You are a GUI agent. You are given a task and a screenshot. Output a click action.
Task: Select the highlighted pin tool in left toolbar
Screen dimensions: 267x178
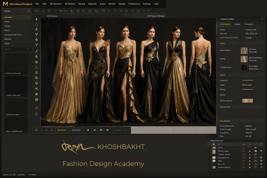(37, 51)
